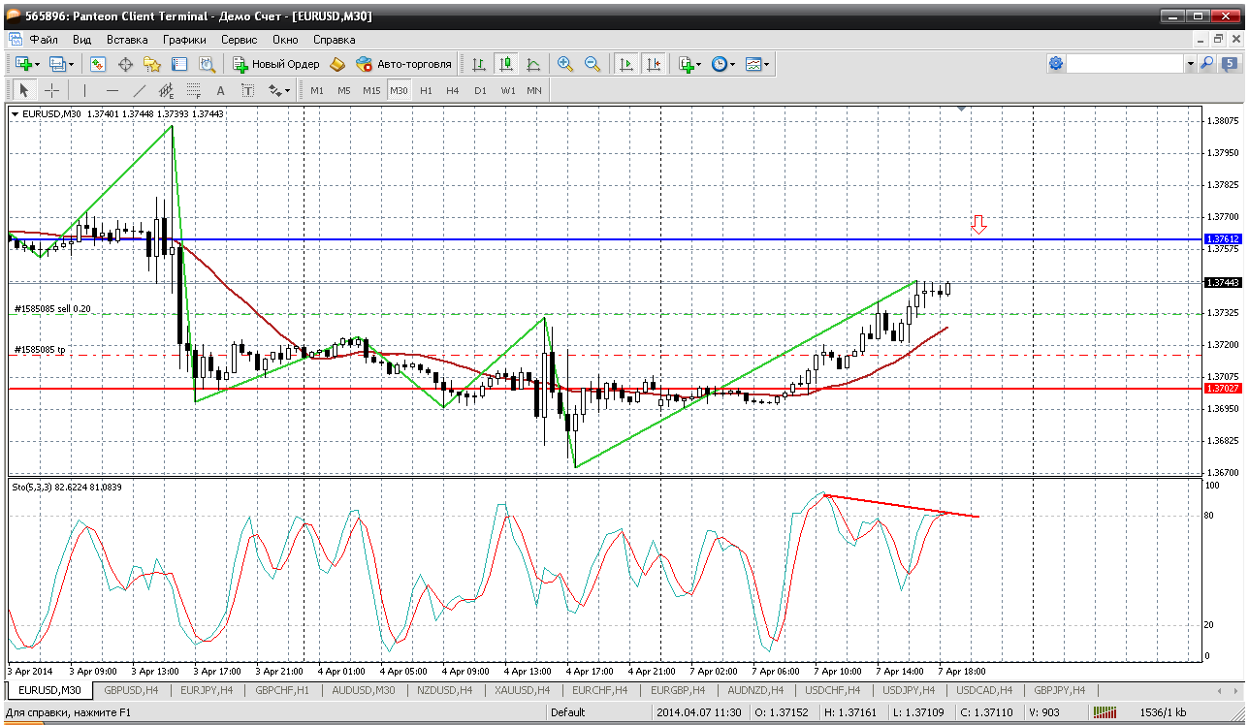Zoom out on the chart

(592, 64)
